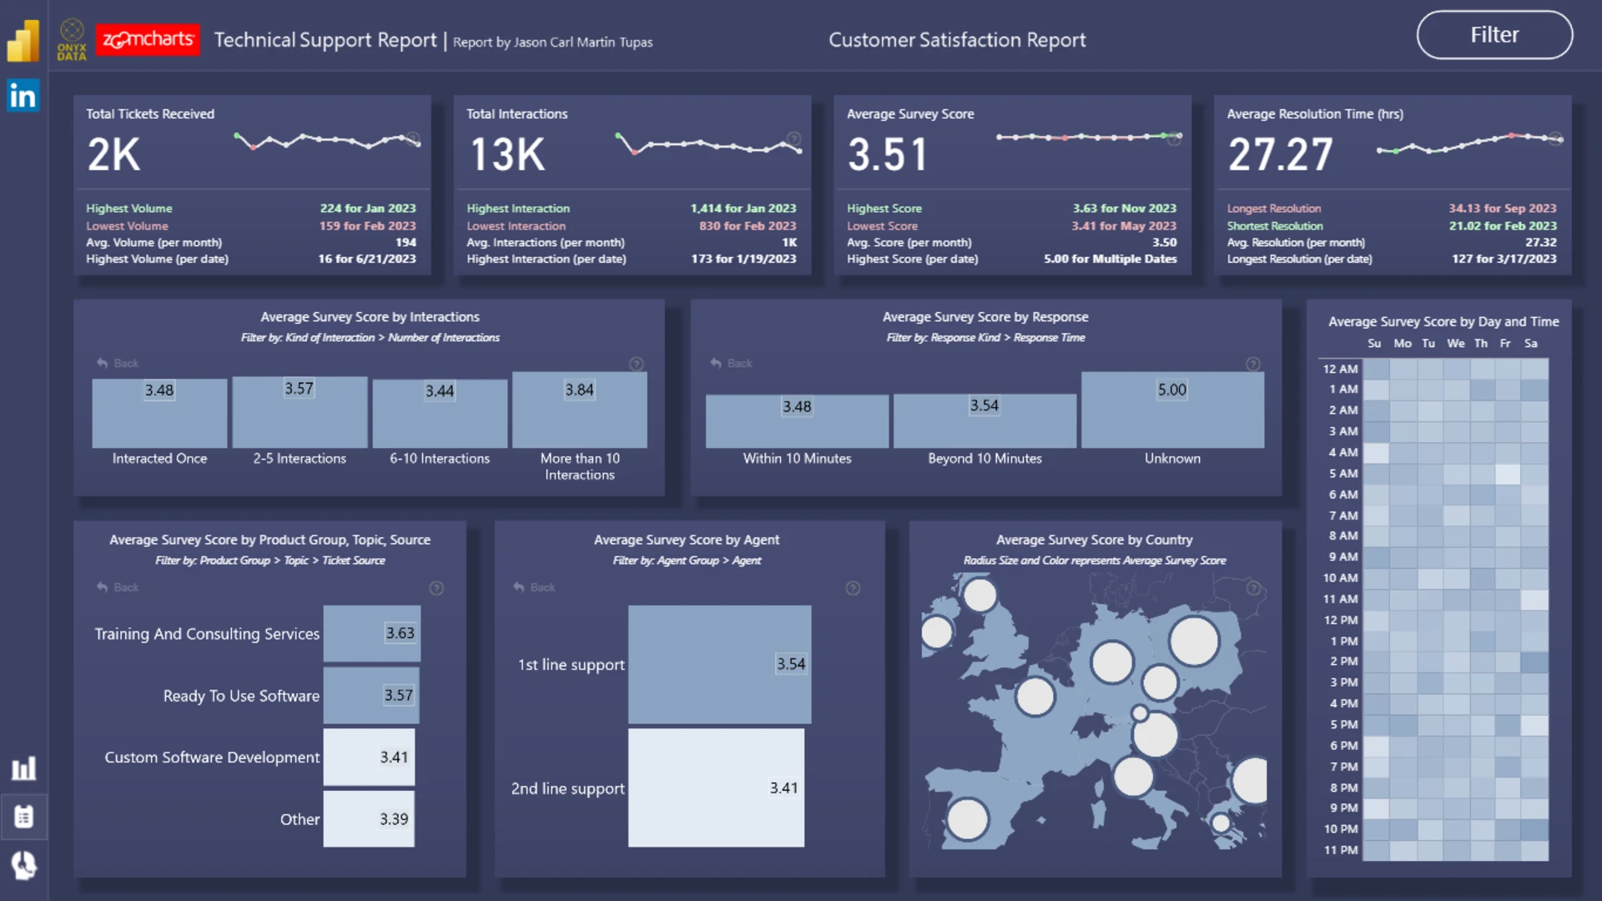
Task: Click the "224 for Jan 2023" highest volume value
Action: click(x=368, y=209)
